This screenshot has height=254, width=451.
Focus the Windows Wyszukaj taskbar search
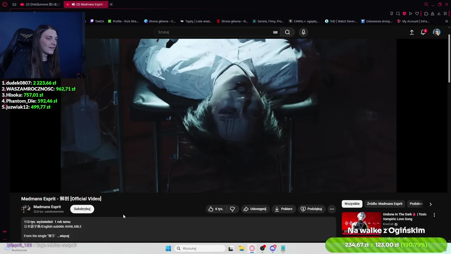pyautogui.click(x=200, y=248)
